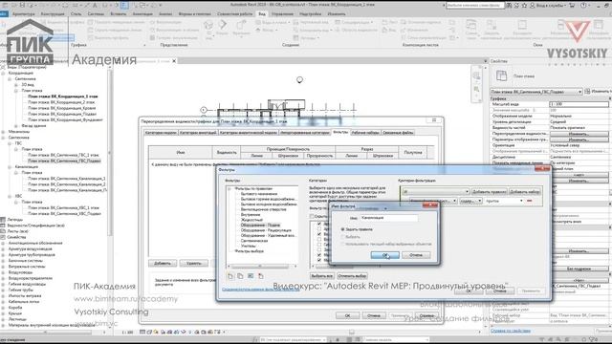Click Help icon in title bar
612x344 pixels.
pos(584,6)
